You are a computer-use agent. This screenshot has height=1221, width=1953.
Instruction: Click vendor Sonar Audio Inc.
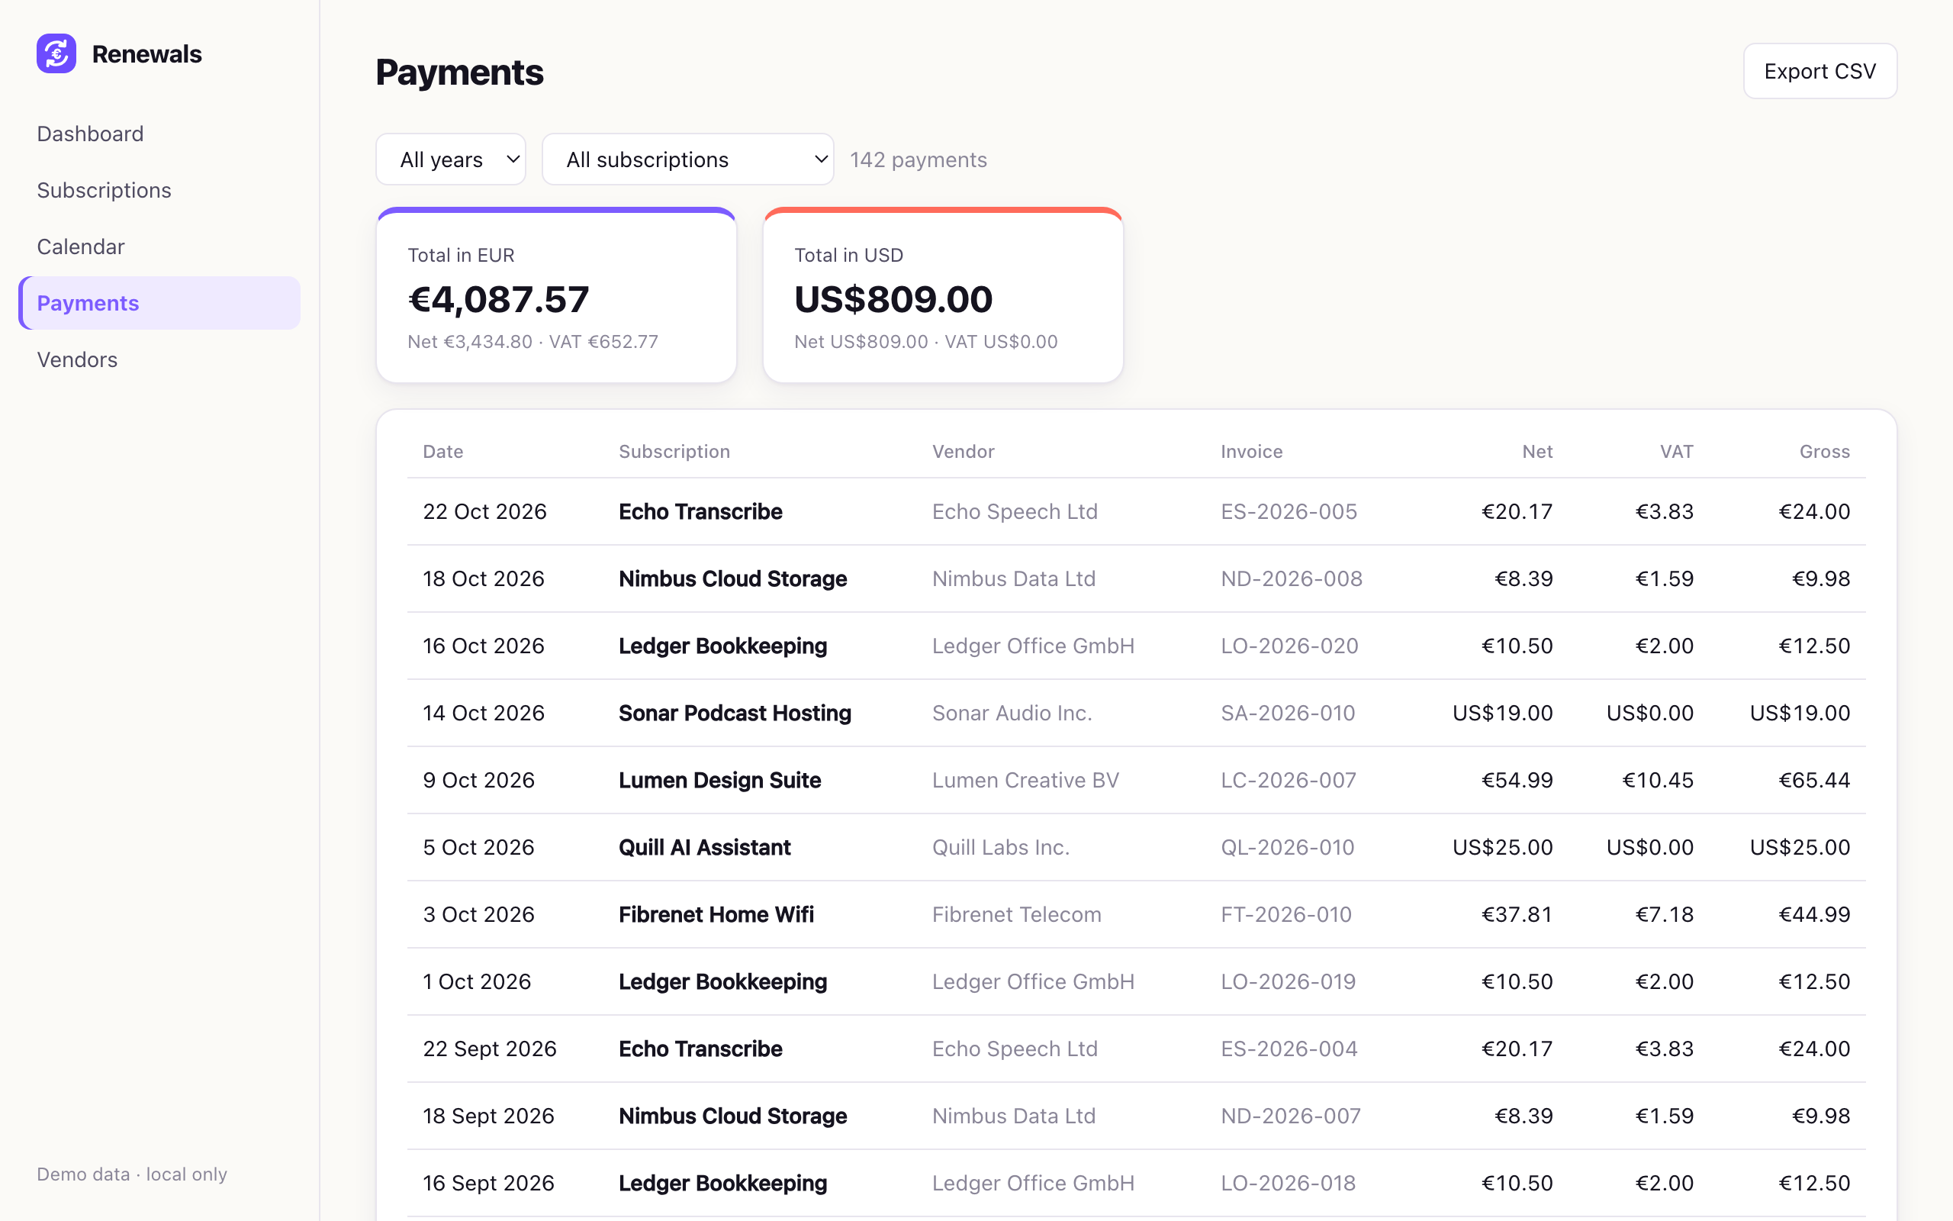(x=1012, y=712)
